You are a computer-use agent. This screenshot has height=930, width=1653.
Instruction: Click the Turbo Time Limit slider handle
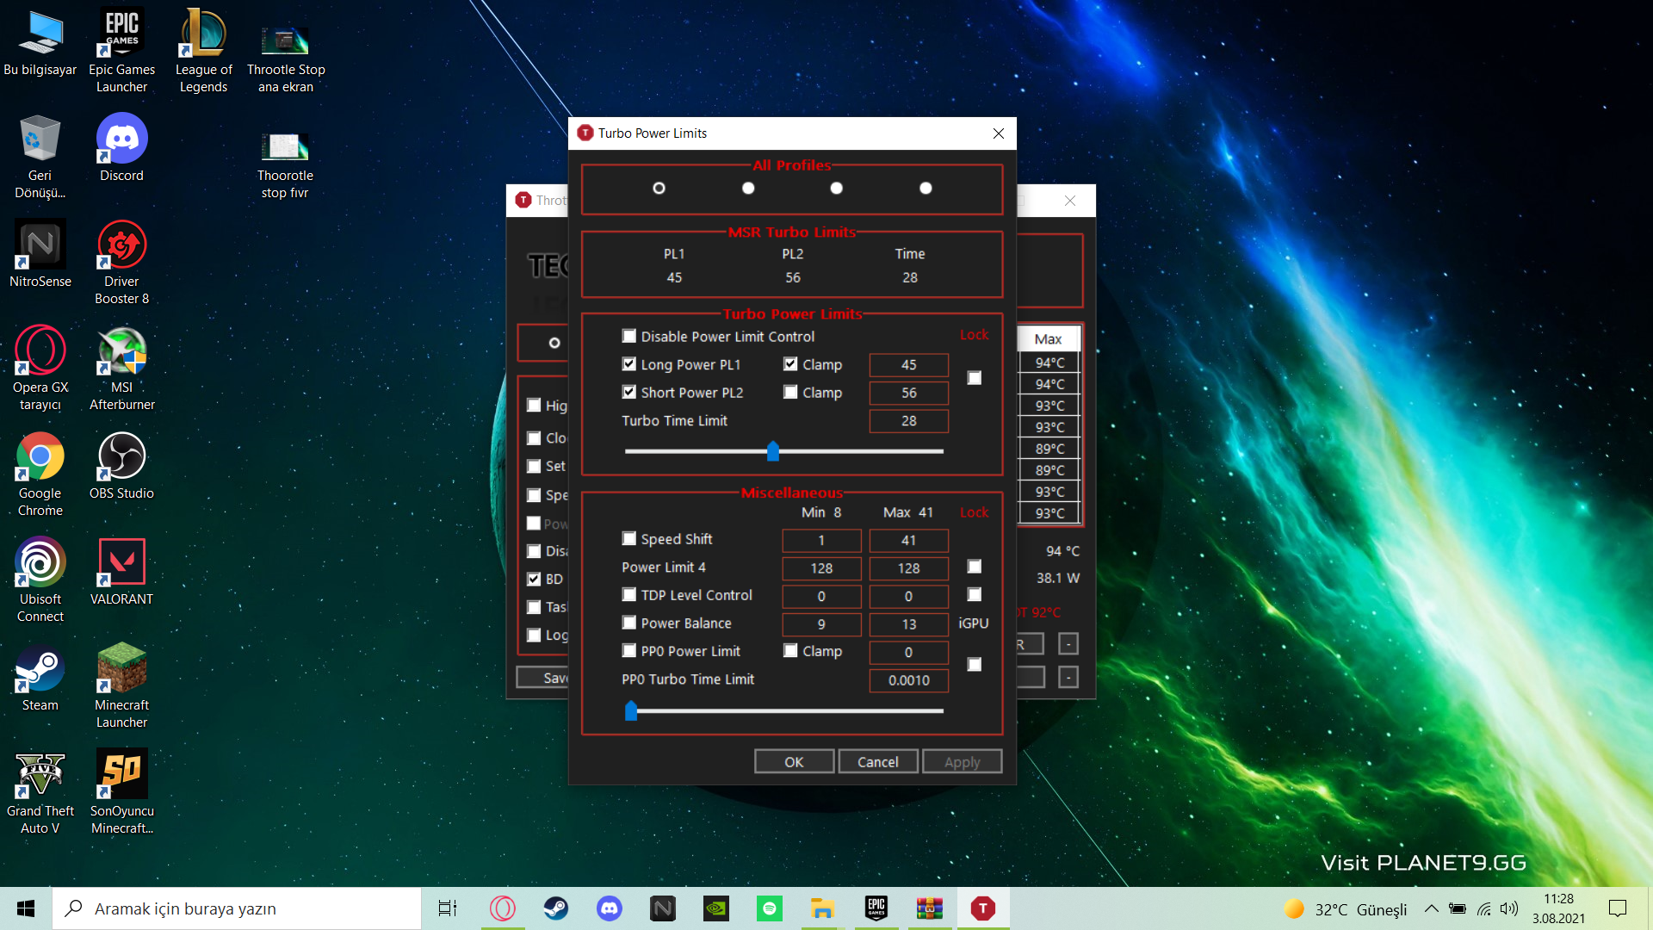click(773, 450)
